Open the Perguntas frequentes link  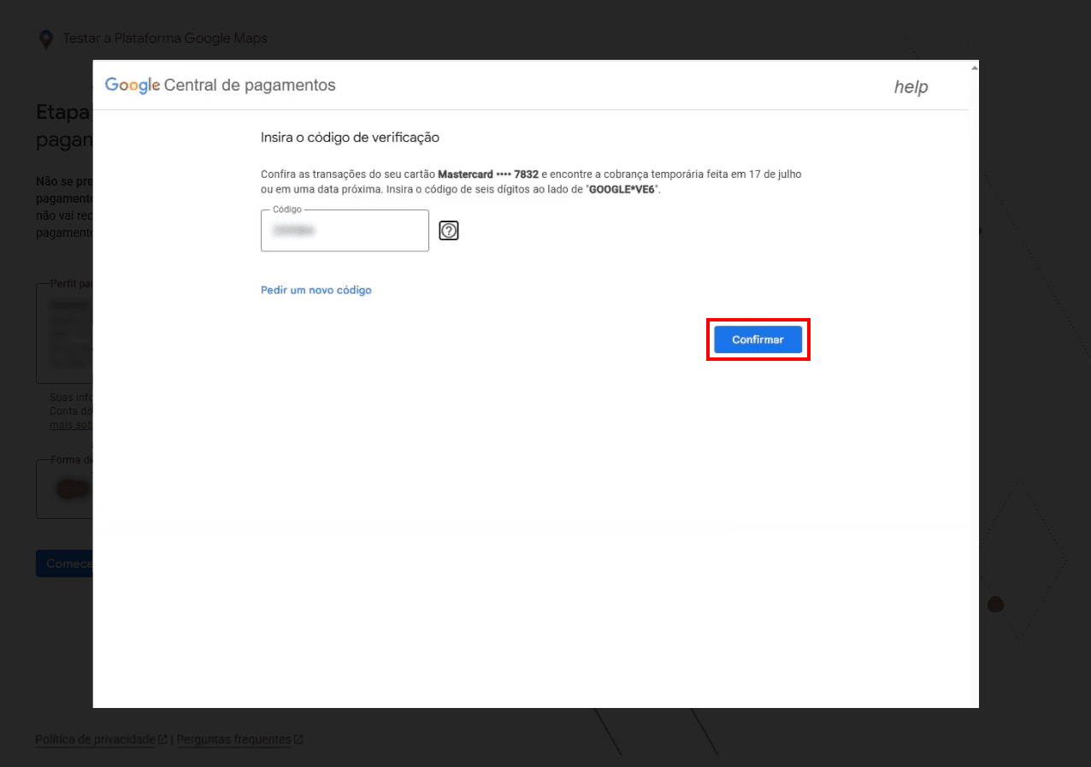(233, 740)
